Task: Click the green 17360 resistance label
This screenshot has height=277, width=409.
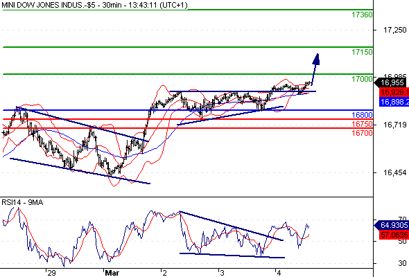Action: click(x=362, y=15)
